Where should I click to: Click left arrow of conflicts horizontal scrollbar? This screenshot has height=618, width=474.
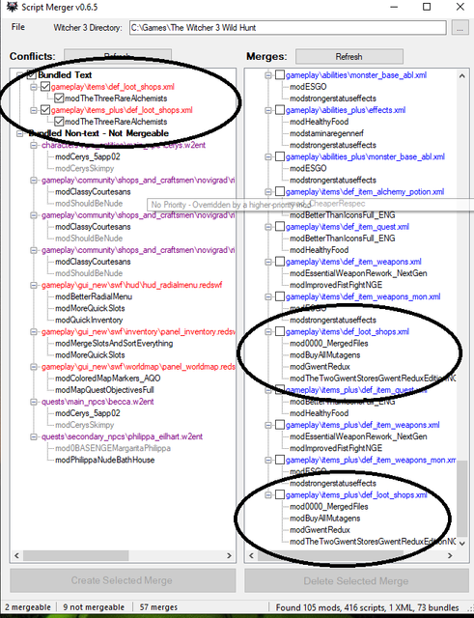[x=16, y=555]
